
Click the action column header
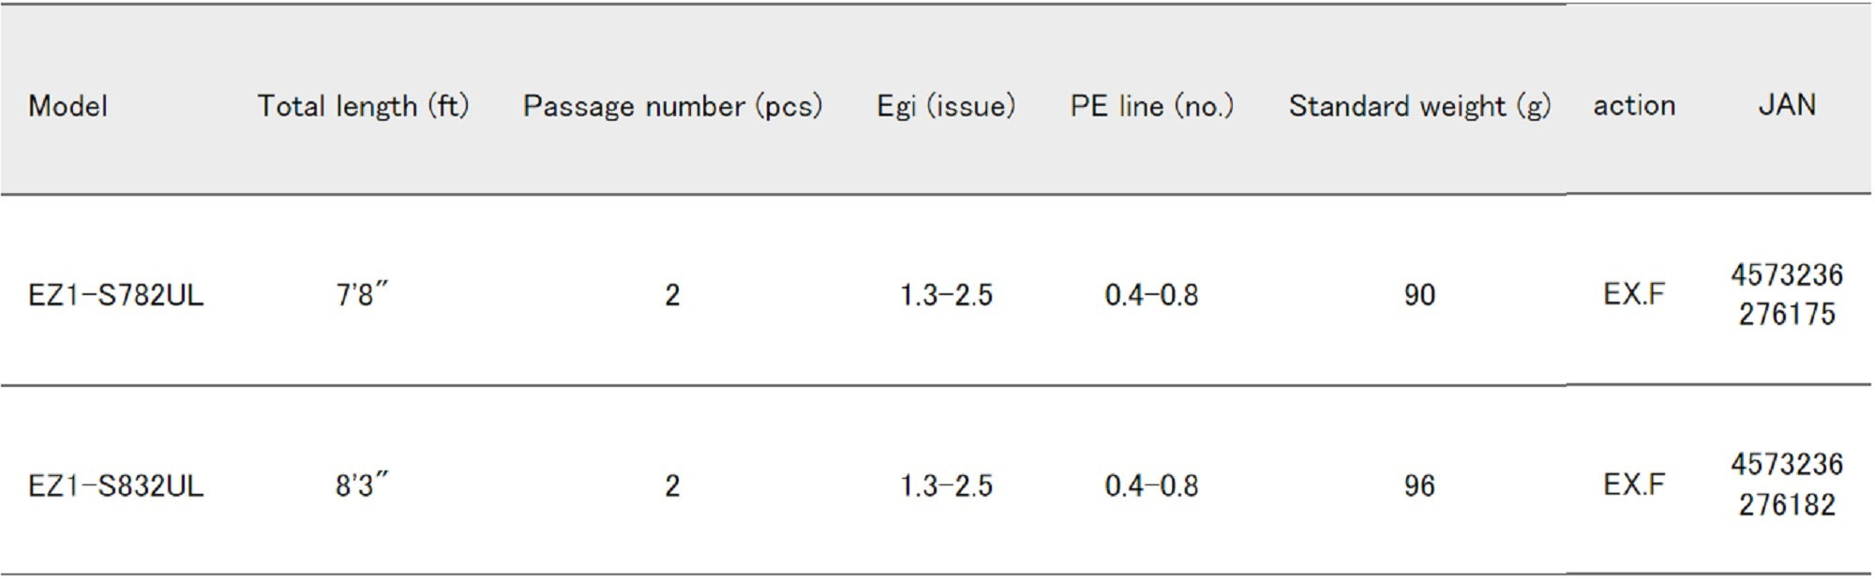click(1633, 105)
